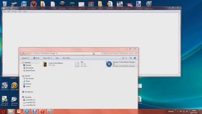Open the address bar history dropdown arrow
202x114 pixels.
(102, 54)
